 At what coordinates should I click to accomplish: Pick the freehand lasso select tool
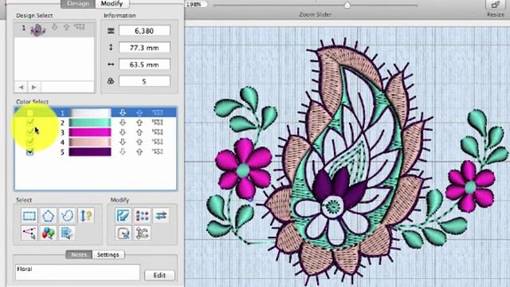tap(67, 216)
